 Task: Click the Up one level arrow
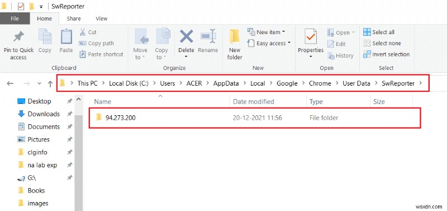tap(50, 83)
